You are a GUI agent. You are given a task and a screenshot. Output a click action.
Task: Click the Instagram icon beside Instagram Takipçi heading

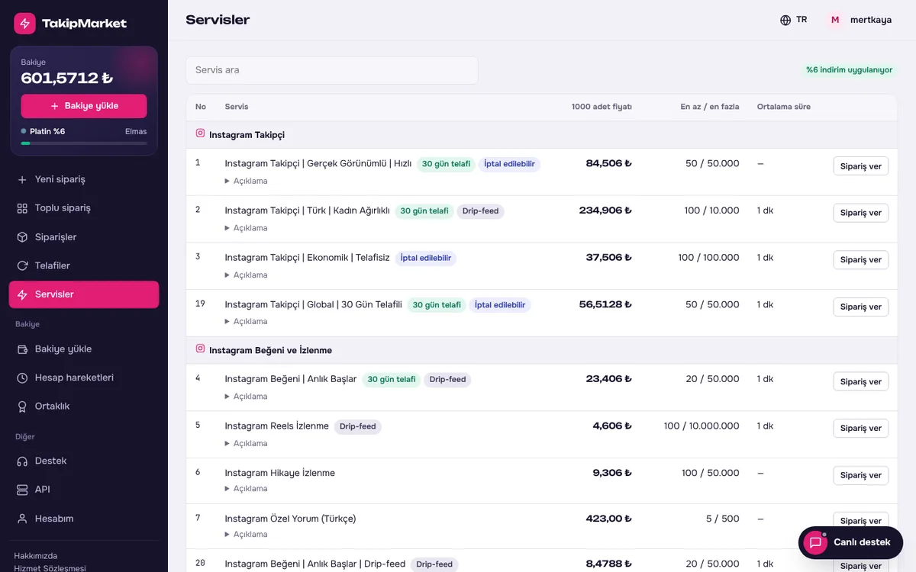[200, 133]
